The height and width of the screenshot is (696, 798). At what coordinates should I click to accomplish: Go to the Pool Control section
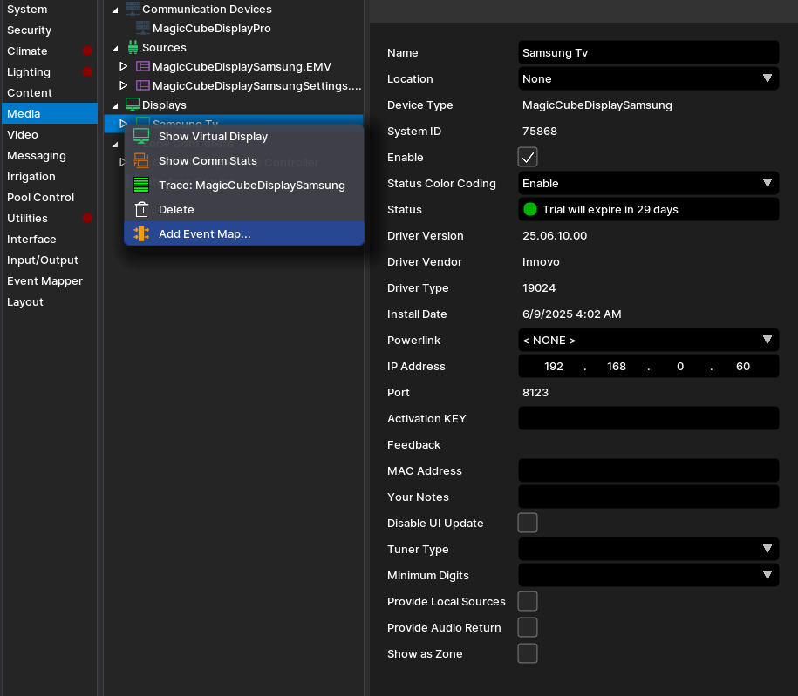[50, 197]
